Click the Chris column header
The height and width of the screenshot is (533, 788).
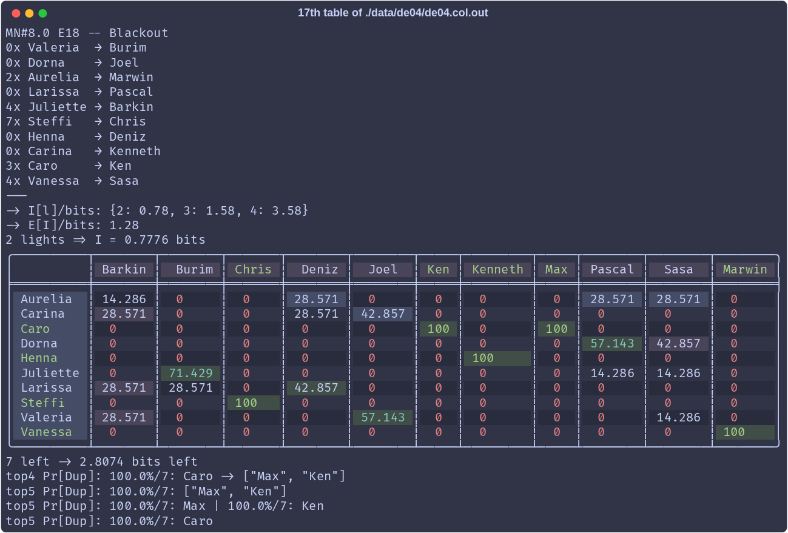click(253, 270)
